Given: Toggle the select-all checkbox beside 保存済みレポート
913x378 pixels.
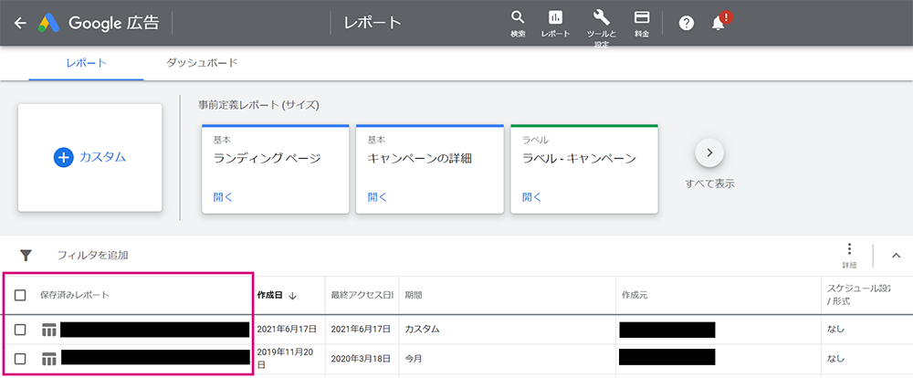Looking at the screenshot, I should point(20,295).
